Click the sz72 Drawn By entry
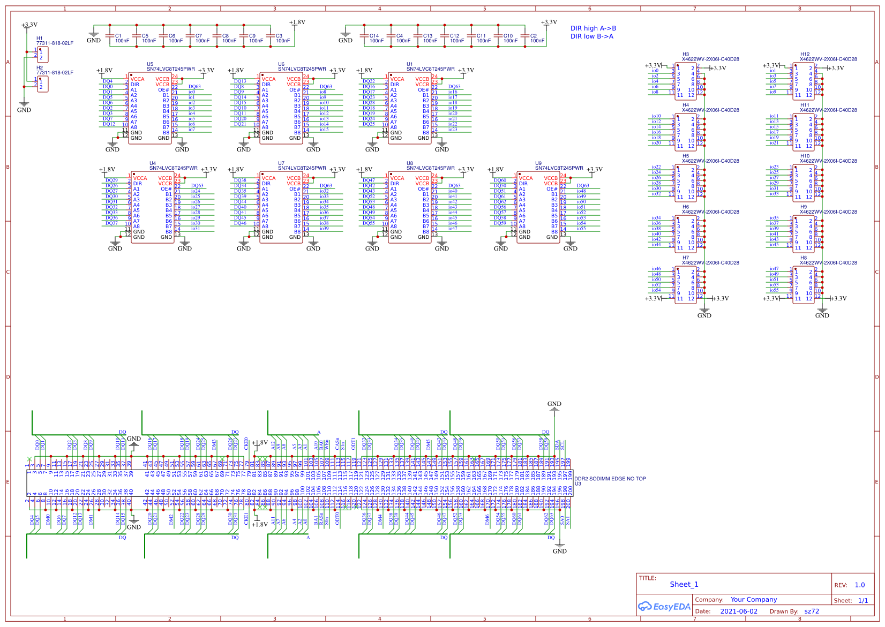 pyautogui.click(x=812, y=611)
